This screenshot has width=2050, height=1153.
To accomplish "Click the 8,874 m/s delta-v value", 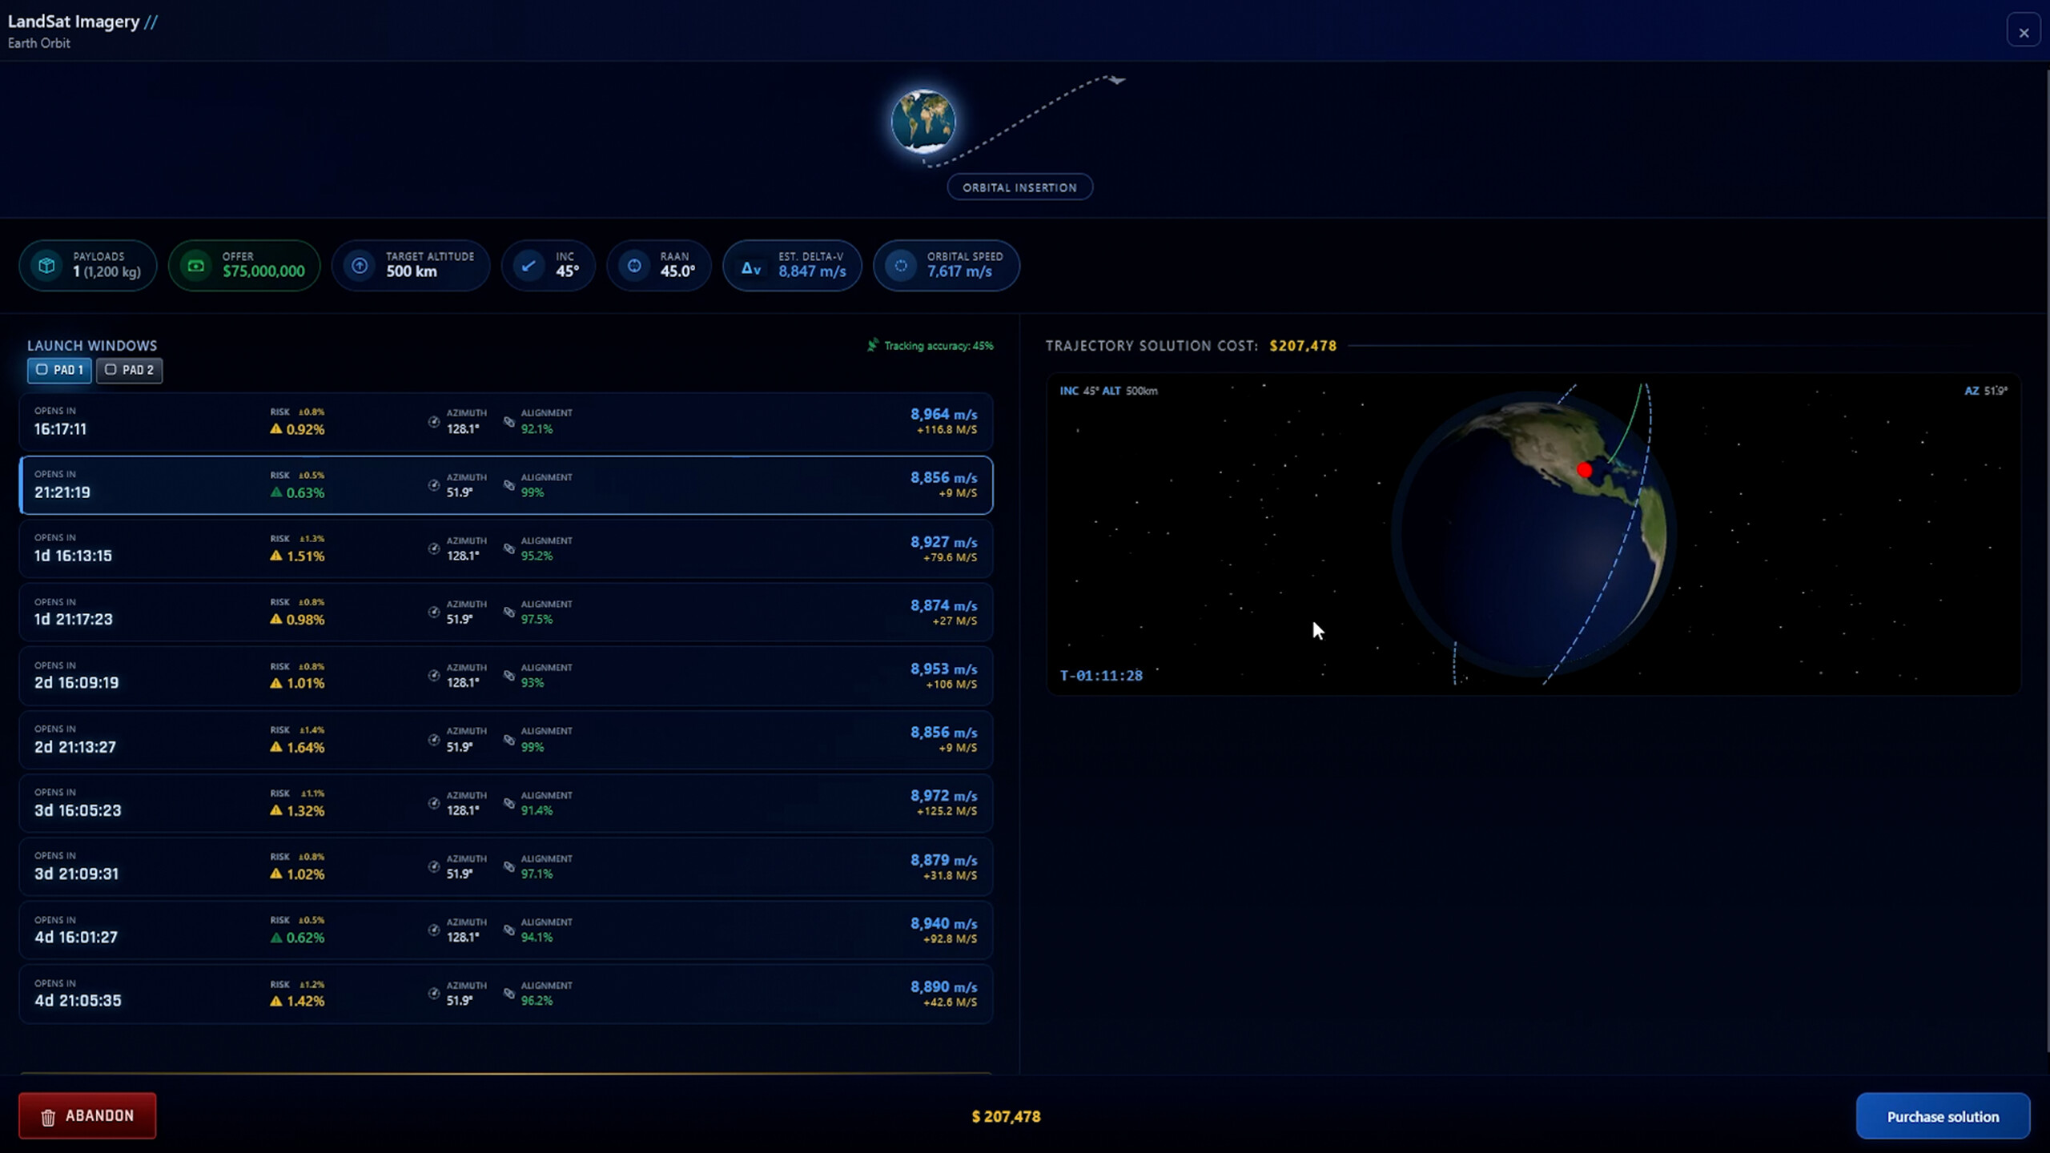I will click(943, 605).
